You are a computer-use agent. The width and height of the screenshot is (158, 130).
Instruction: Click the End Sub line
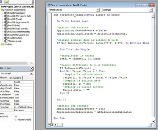59,118
